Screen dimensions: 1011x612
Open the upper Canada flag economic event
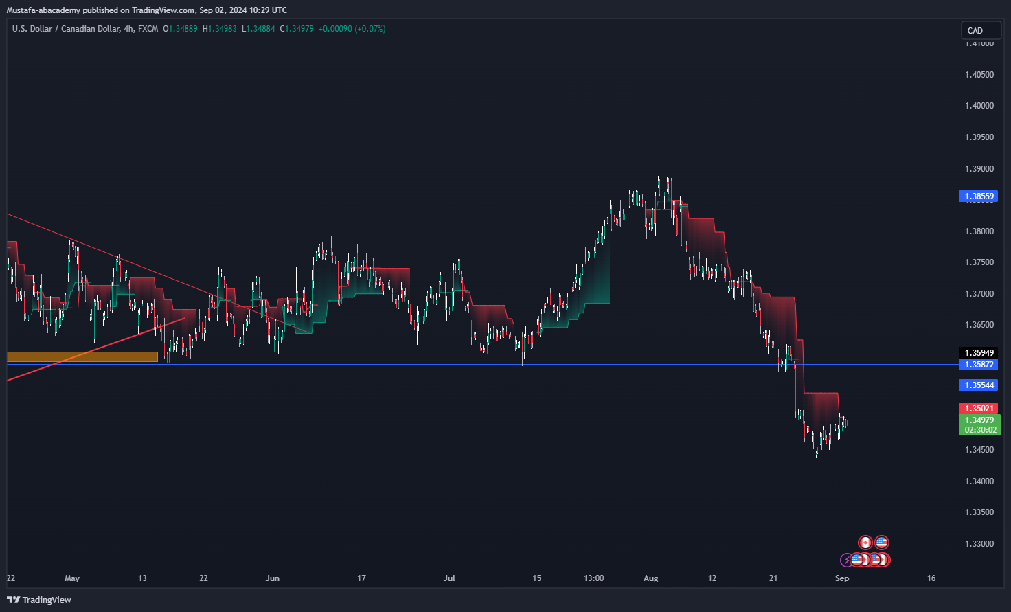[x=865, y=543]
